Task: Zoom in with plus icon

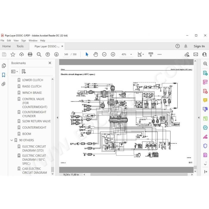Action: [x=113, y=54]
